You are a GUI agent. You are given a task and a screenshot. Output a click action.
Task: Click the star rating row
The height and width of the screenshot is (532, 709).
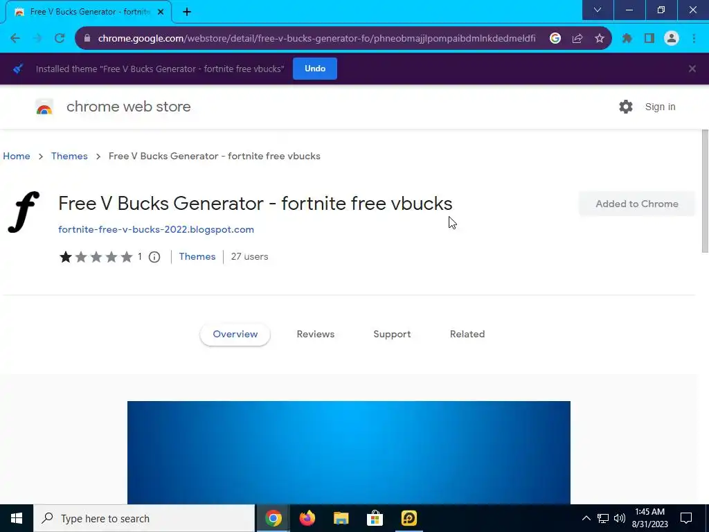[96, 257]
